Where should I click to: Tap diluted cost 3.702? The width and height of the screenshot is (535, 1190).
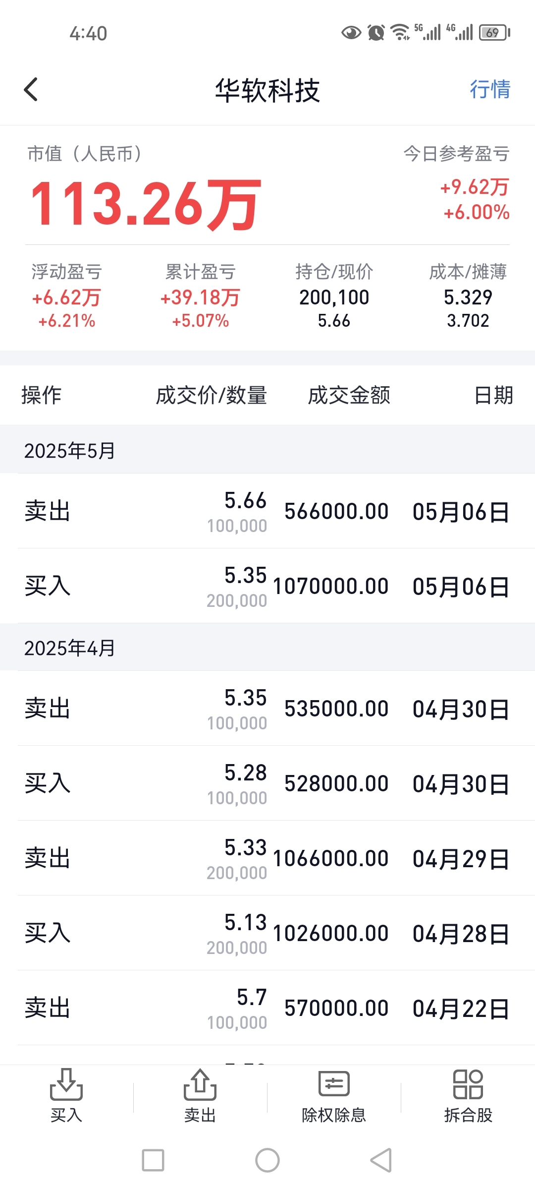coord(468,321)
